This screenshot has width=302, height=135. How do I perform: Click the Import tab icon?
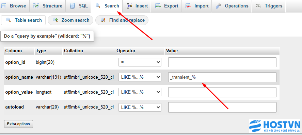pyautogui.click(x=188, y=6)
